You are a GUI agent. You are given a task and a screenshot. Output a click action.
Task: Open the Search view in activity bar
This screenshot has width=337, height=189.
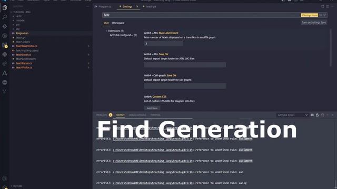coord(5,17)
